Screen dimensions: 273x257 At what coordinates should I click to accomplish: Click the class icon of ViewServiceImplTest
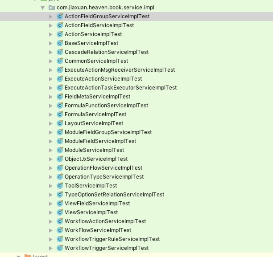60,212
